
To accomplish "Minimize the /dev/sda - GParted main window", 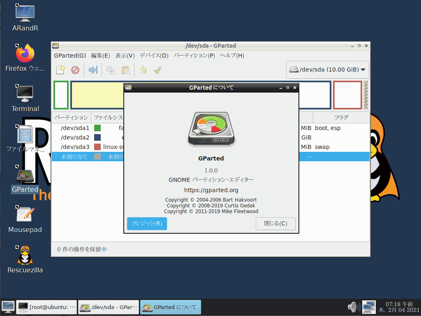I will (x=352, y=46).
